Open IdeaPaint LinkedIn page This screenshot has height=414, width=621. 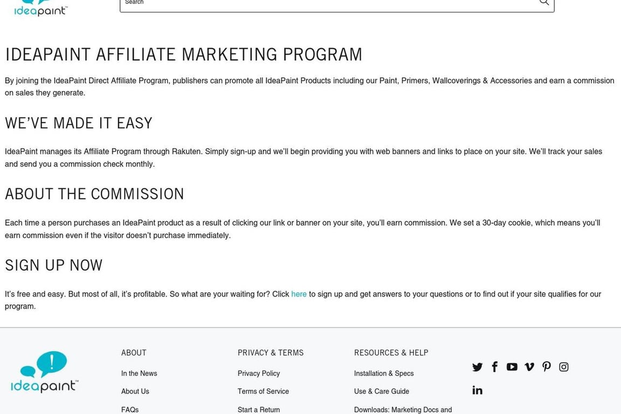[477, 390]
